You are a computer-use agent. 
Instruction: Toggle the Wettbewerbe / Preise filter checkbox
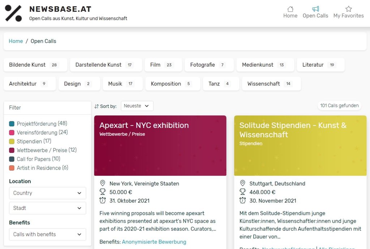pos(12,150)
